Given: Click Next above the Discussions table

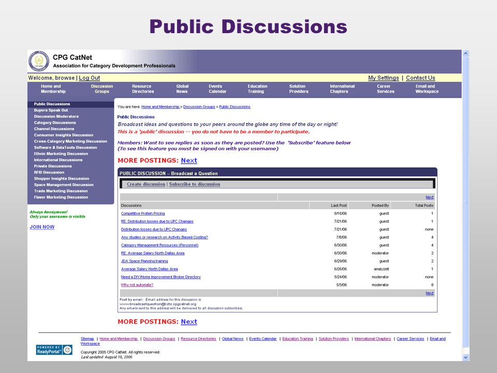Looking at the screenshot, I should [430, 197].
